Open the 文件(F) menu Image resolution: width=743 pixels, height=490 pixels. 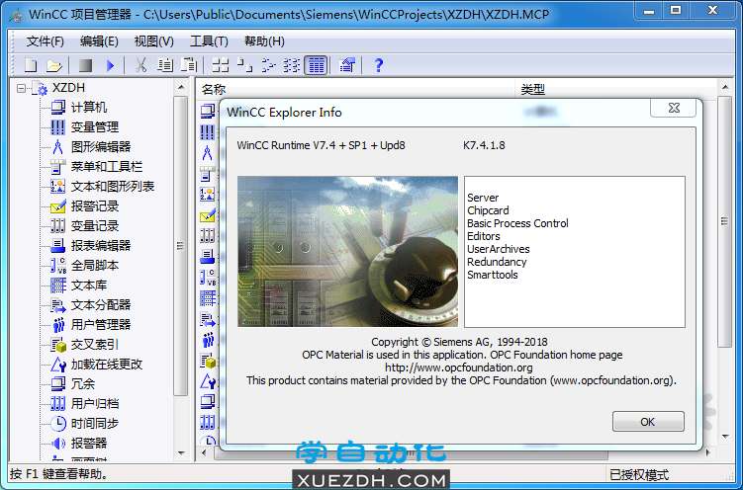(x=46, y=41)
